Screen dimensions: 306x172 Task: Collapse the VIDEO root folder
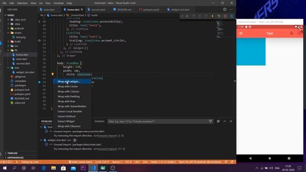click(x=5, y=15)
